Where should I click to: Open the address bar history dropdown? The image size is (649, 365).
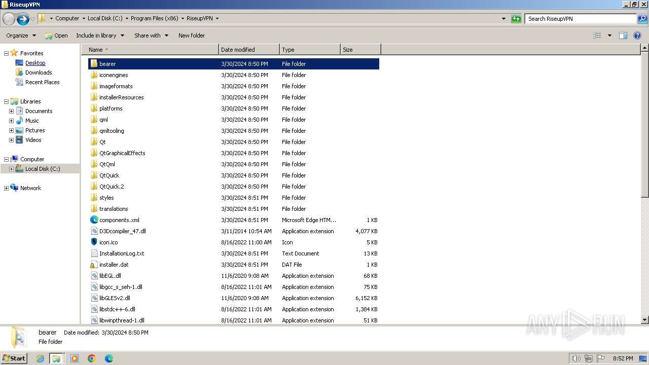(x=503, y=19)
